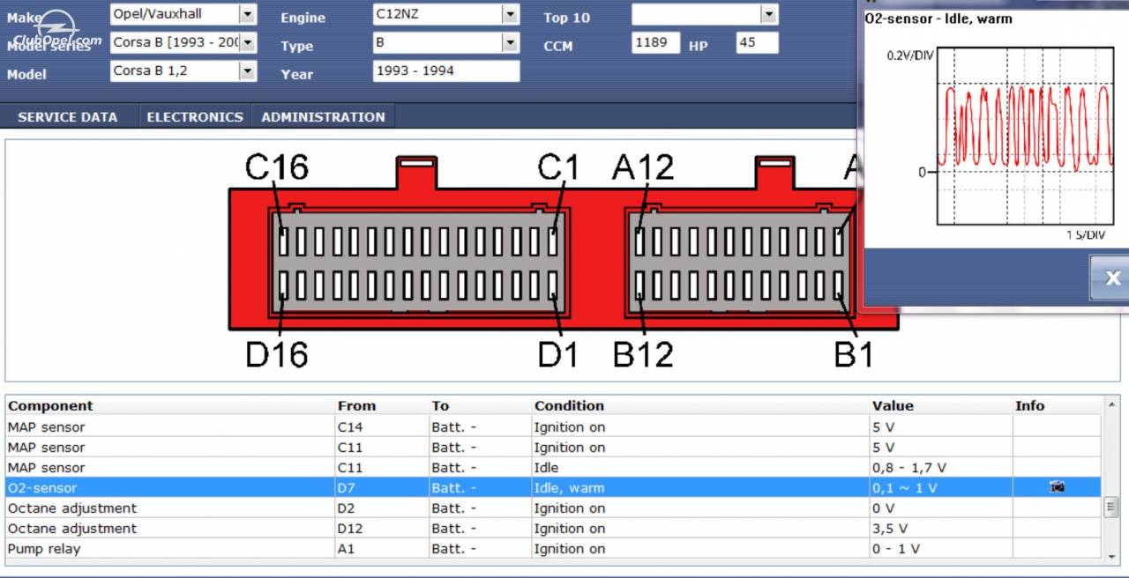Click the C16 pin label on connector diagram

(277, 167)
